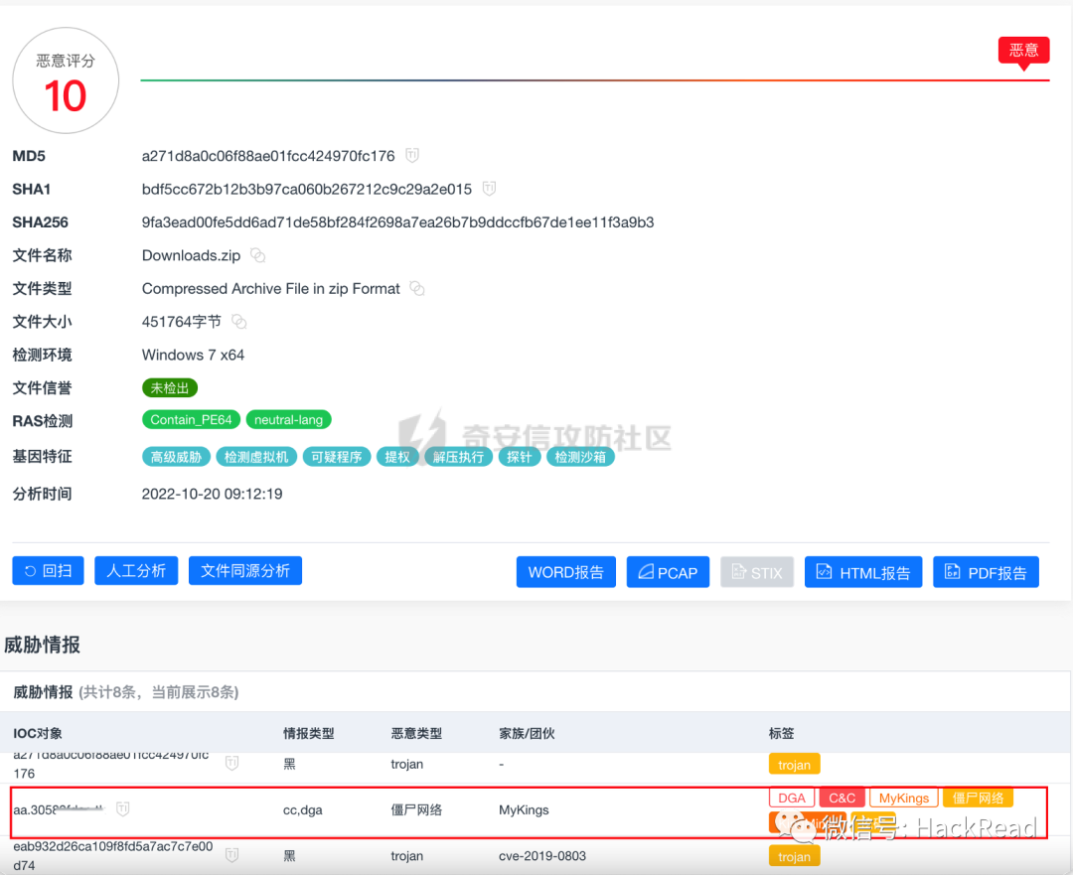Click the MyKings label tag
This screenshot has width=1073, height=875.
pyautogui.click(x=903, y=798)
